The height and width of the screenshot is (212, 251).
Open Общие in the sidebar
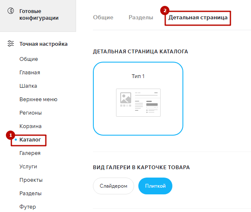[29, 59]
